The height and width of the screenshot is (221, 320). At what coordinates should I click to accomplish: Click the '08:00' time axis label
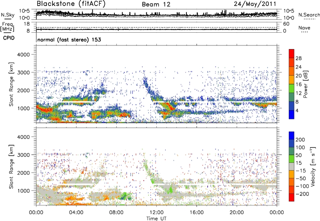(116, 213)
